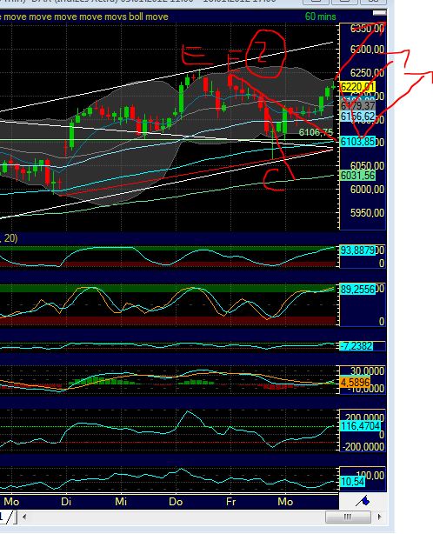Click the light blue price label 6156,62

[x=357, y=117]
